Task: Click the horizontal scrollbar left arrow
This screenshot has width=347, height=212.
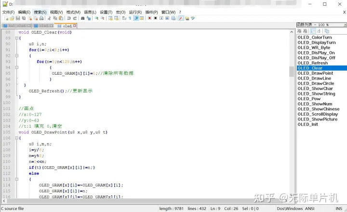Action: (4, 201)
